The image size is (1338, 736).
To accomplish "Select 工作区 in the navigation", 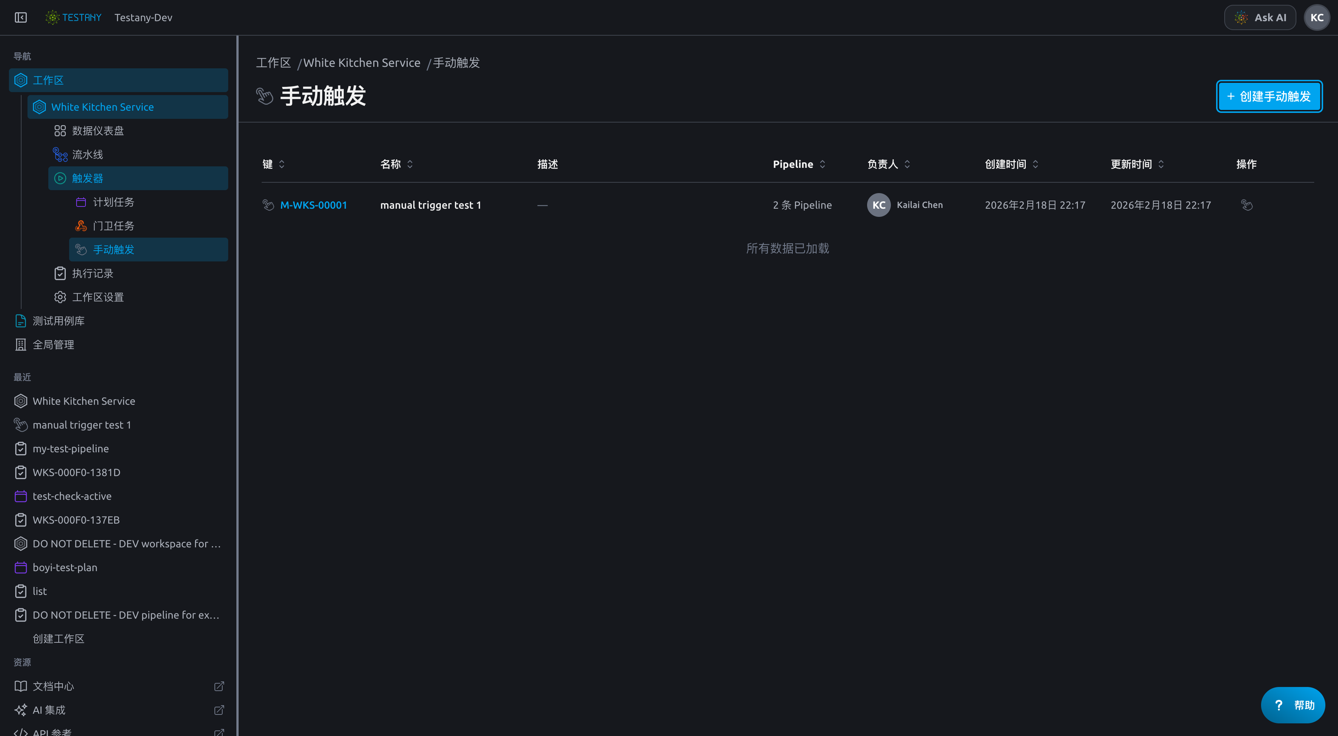I will (119, 81).
